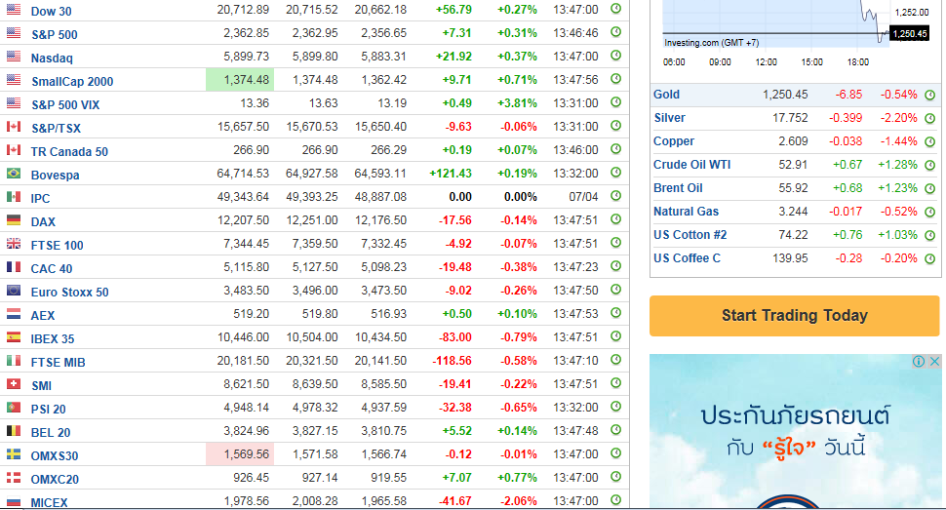Open the IBEX 35 index link
This screenshot has height=510, width=946.
pyautogui.click(x=53, y=339)
